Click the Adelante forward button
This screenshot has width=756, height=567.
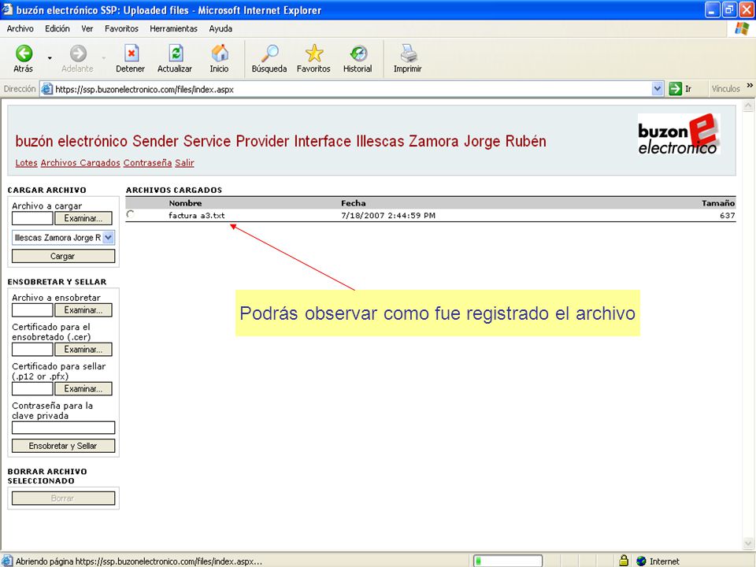pyautogui.click(x=77, y=59)
